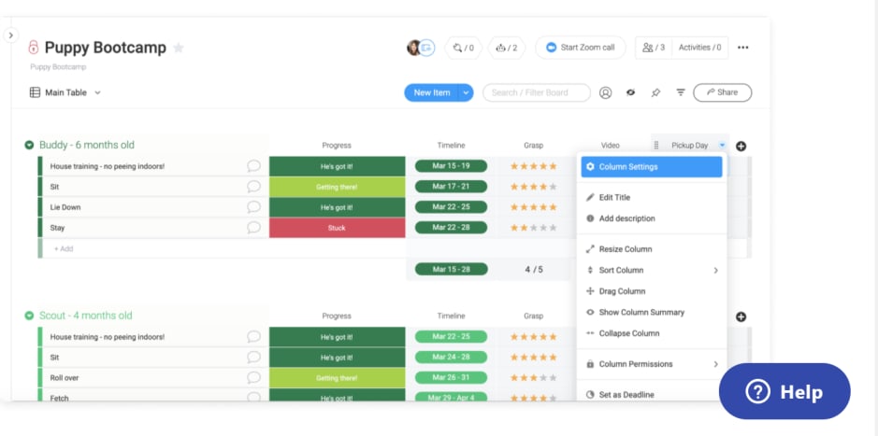The width and height of the screenshot is (878, 436).
Task: Expand the collapsed left sidebar arrow
Action: click(10, 35)
